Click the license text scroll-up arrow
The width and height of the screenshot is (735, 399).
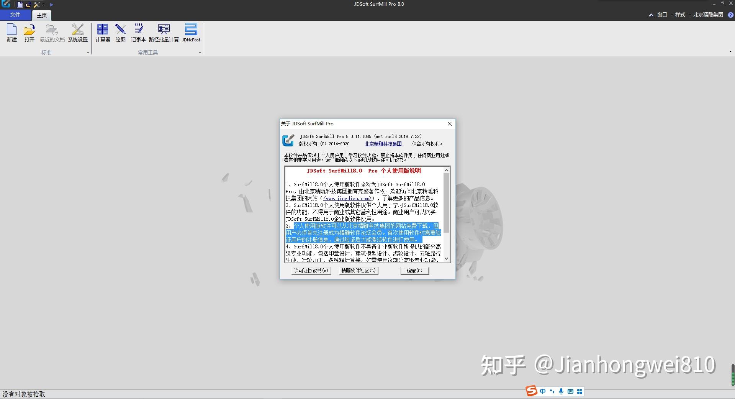click(446, 170)
